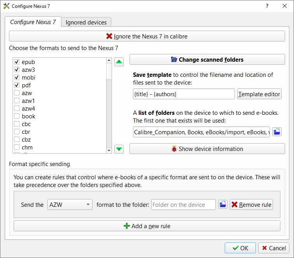Uncheck the epub format checkbox
The width and height of the screenshot is (294, 258).
(17, 62)
